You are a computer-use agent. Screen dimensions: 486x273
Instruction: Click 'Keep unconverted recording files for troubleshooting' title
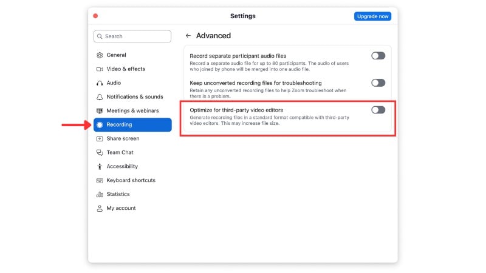coord(256,83)
